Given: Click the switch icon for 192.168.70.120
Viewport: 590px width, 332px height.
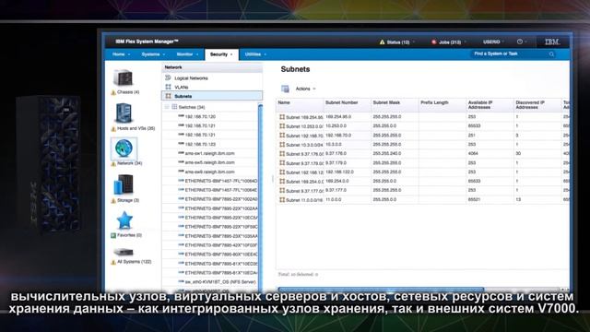Looking at the screenshot, I should (x=181, y=116).
